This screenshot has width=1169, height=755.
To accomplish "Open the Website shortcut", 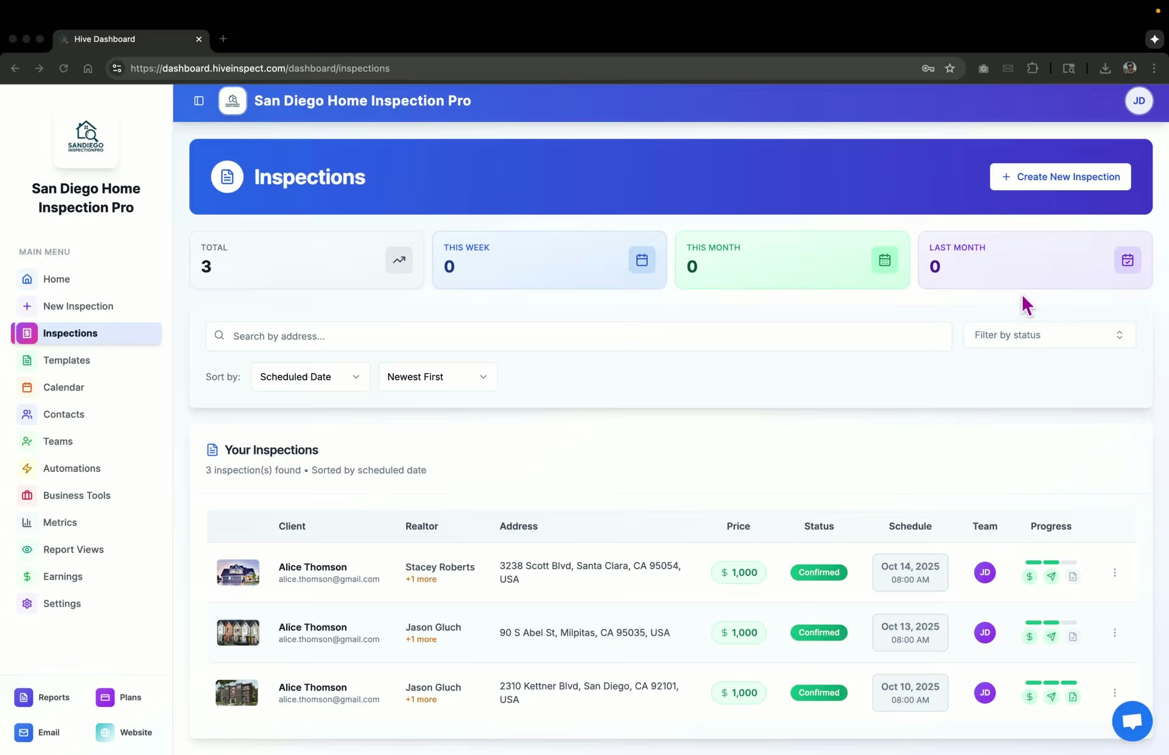I will pyautogui.click(x=124, y=733).
